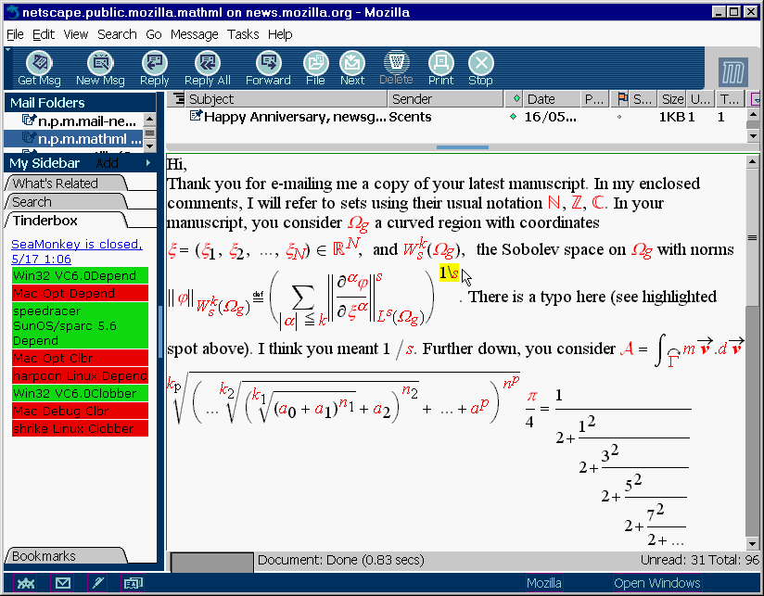Viewport: 764px width, 596px height.
Task: Click the Mozilla taskbar button
Action: pyautogui.click(x=544, y=583)
